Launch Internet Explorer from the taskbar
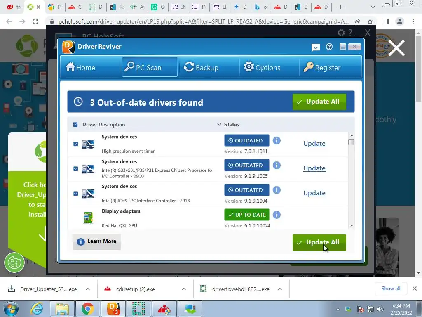422x317 pixels. coord(36,309)
